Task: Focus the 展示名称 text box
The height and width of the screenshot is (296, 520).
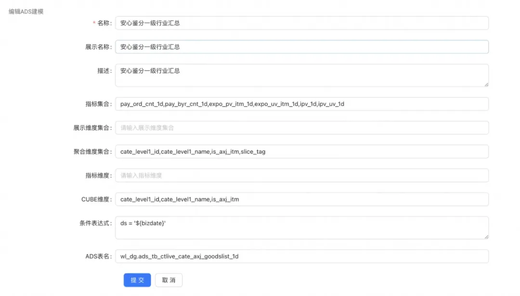Action: pyautogui.click(x=301, y=47)
